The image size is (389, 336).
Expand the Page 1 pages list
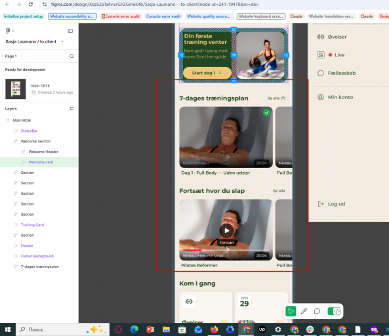pos(3,56)
